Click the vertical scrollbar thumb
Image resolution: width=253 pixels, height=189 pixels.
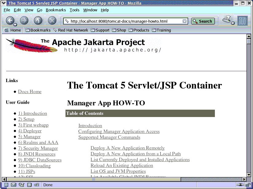[x=249, y=41]
